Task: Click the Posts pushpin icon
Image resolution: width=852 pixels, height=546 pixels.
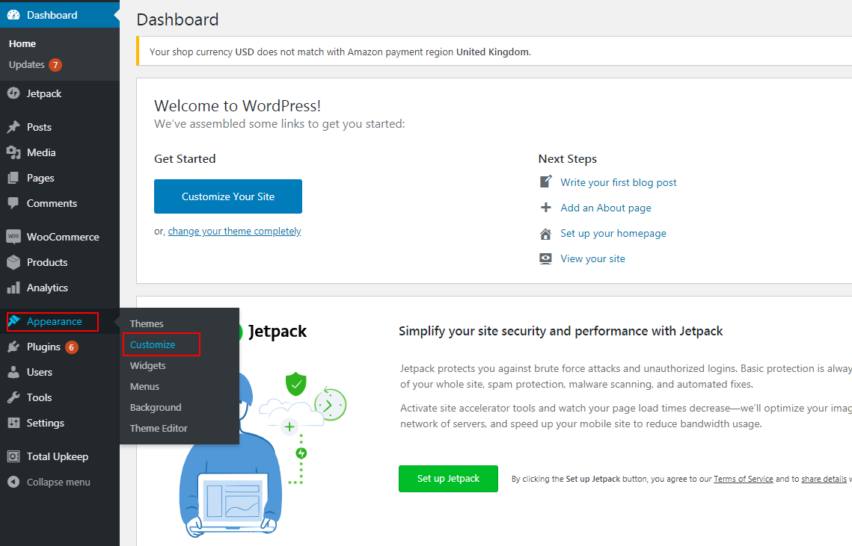Action: coord(13,127)
